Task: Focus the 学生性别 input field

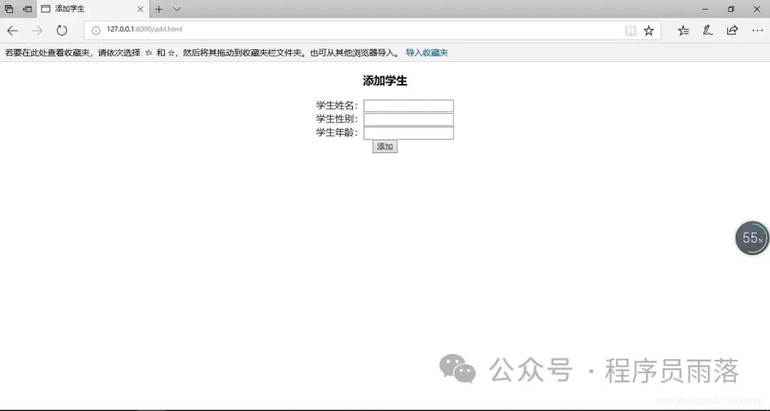Action: (x=409, y=120)
